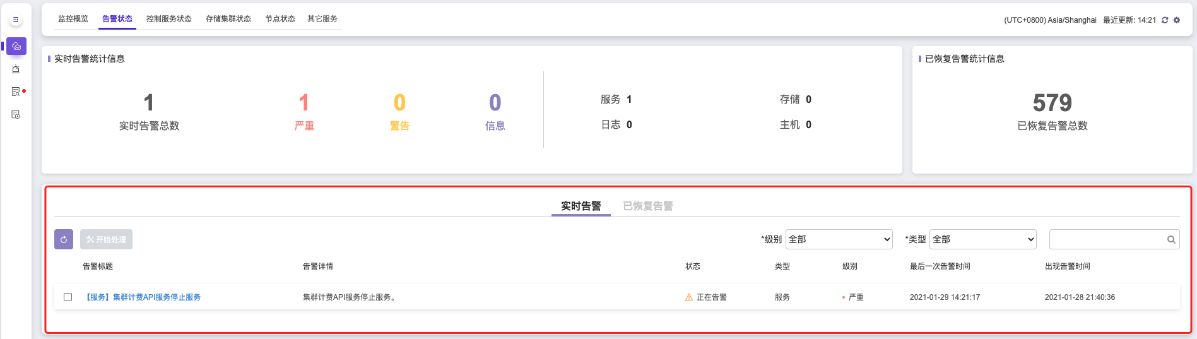Select the 控制服务状态 tab
Image resolution: width=1197 pixels, height=339 pixels.
click(x=169, y=19)
